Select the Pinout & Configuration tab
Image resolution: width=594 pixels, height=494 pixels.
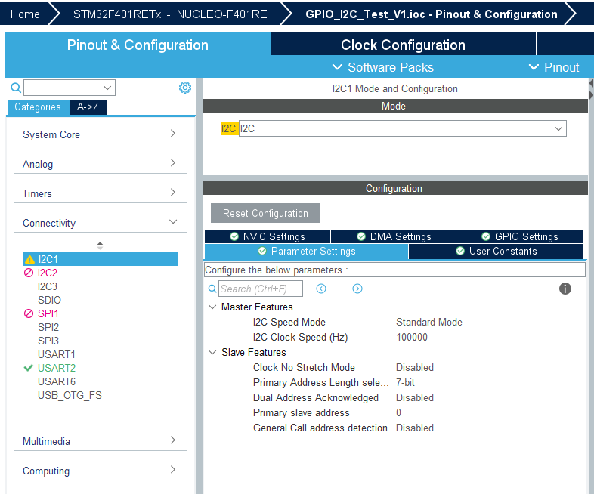point(138,45)
